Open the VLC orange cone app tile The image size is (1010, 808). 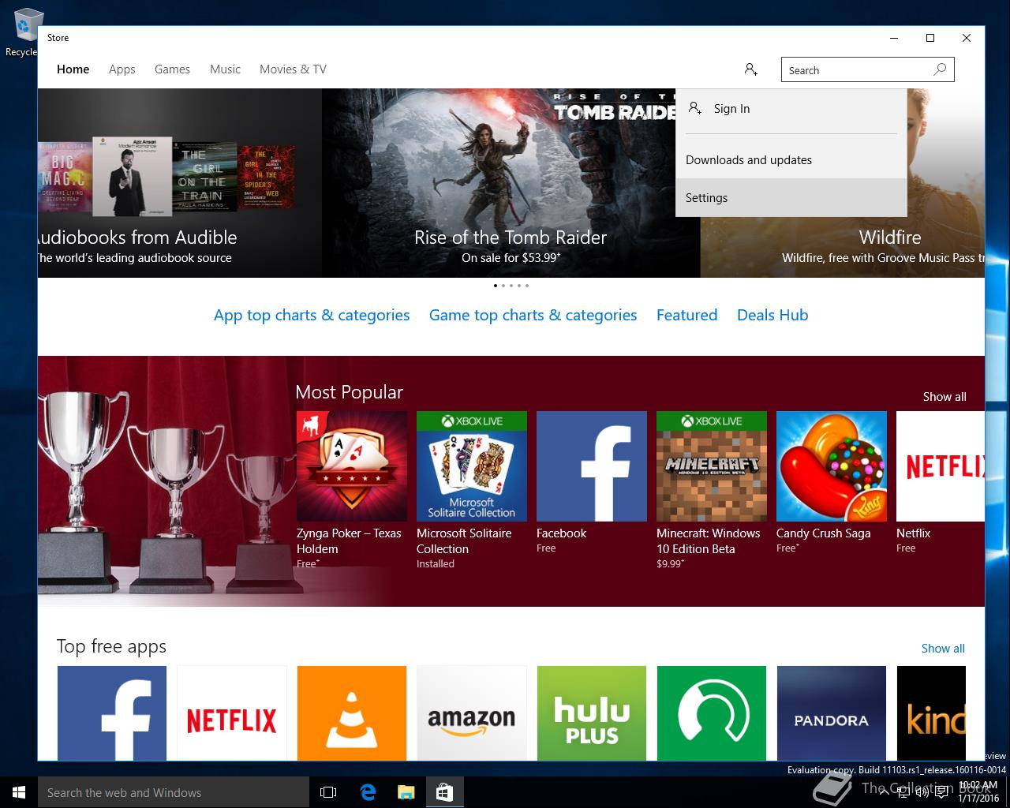(x=352, y=713)
